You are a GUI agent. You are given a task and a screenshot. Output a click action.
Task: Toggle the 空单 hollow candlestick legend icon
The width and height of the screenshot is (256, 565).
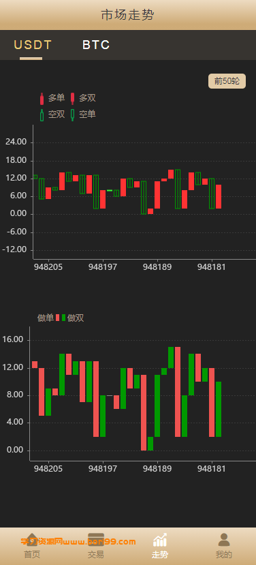(72, 114)
